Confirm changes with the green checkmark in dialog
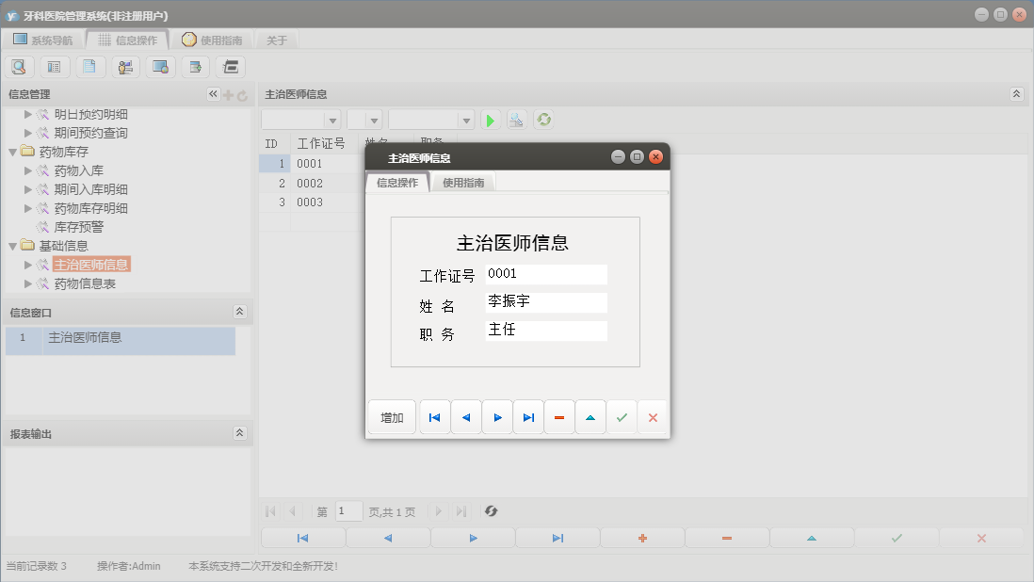This screenshot has width=1034, height=582. (621, 416)
